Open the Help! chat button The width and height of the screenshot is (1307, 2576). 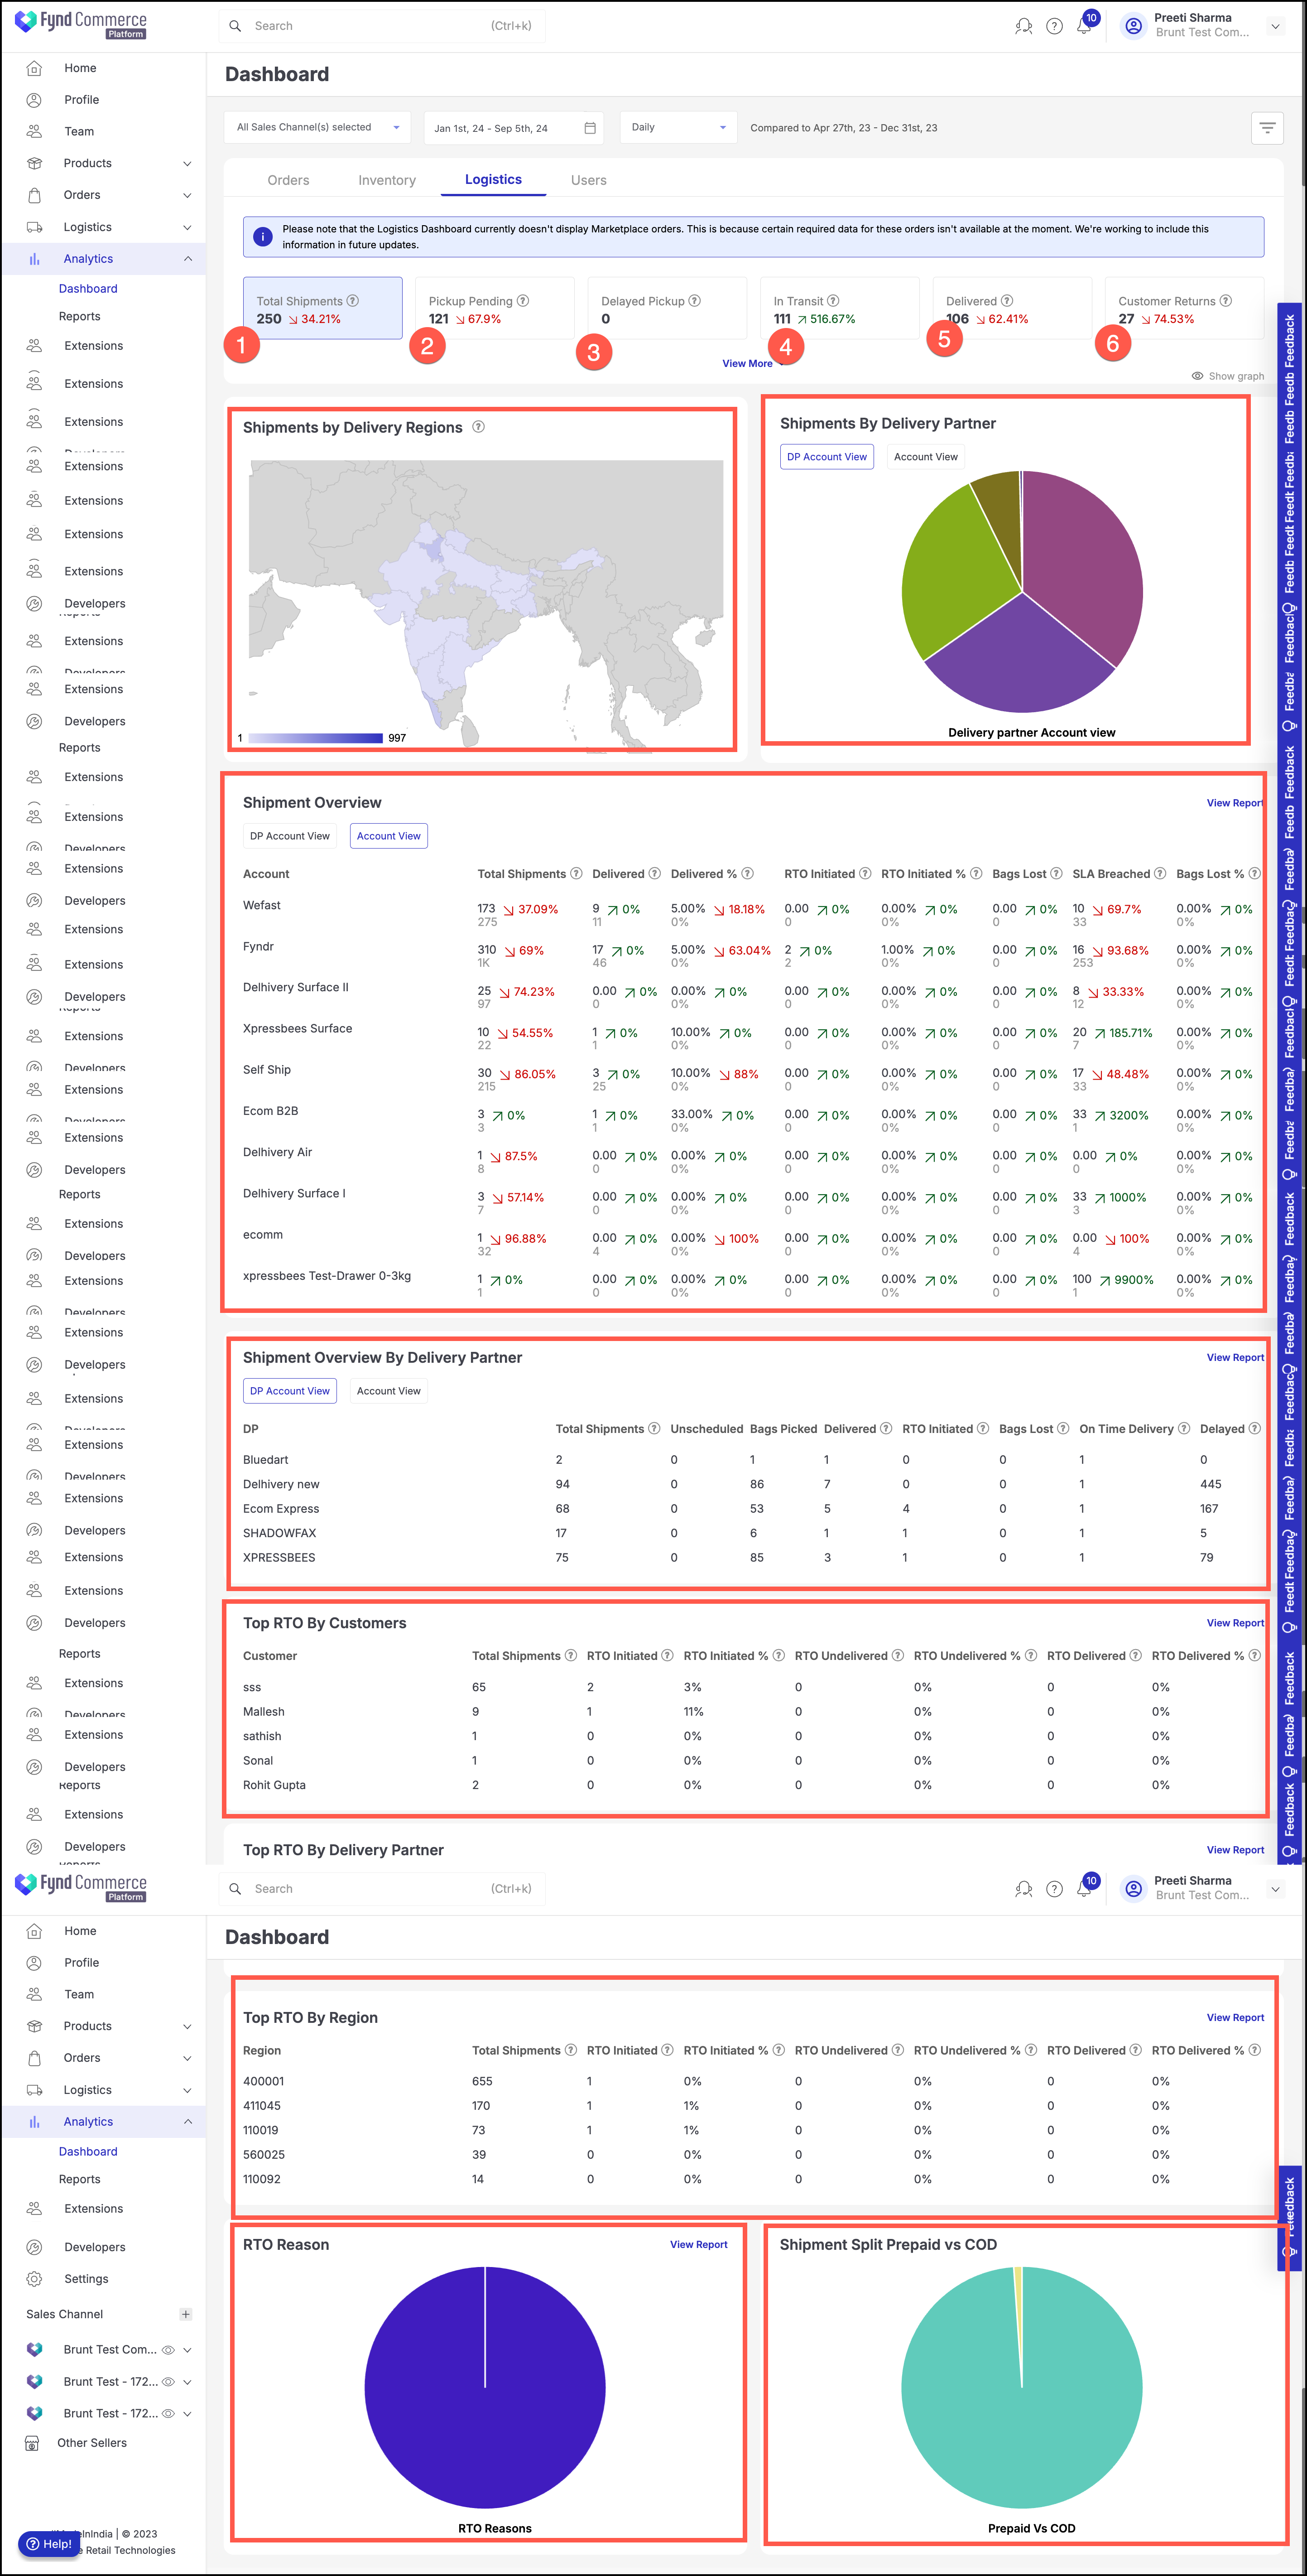coord(48,2544)
